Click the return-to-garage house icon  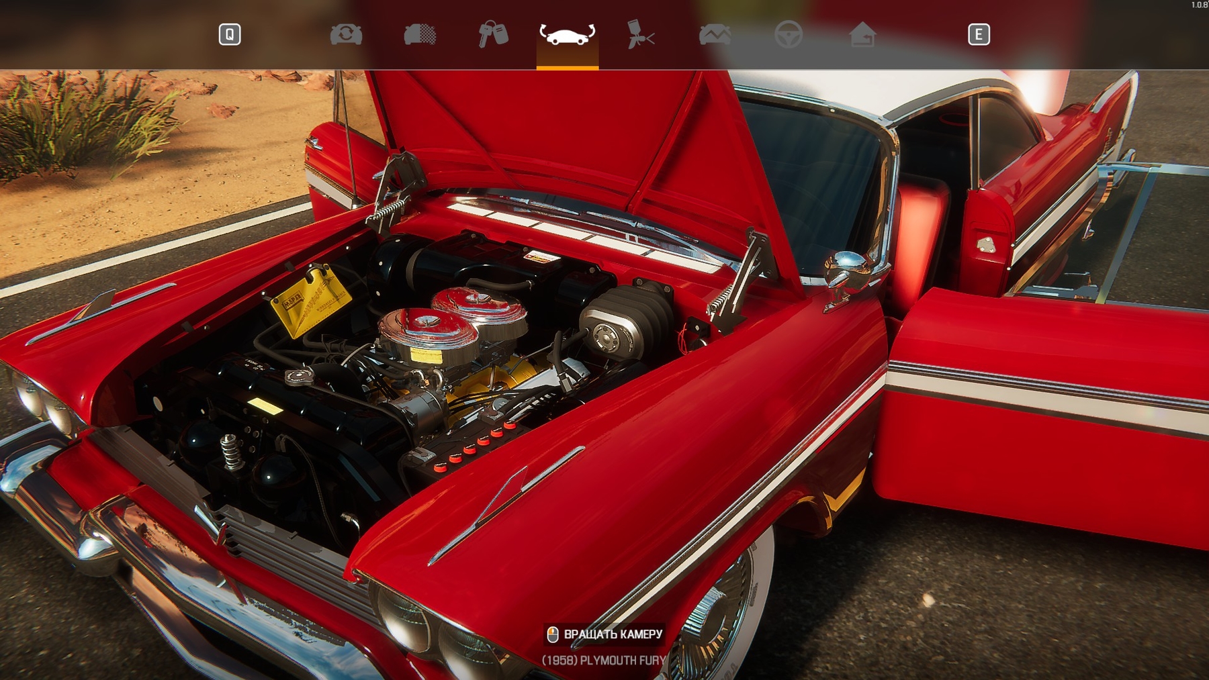click(x=862, y=34)
